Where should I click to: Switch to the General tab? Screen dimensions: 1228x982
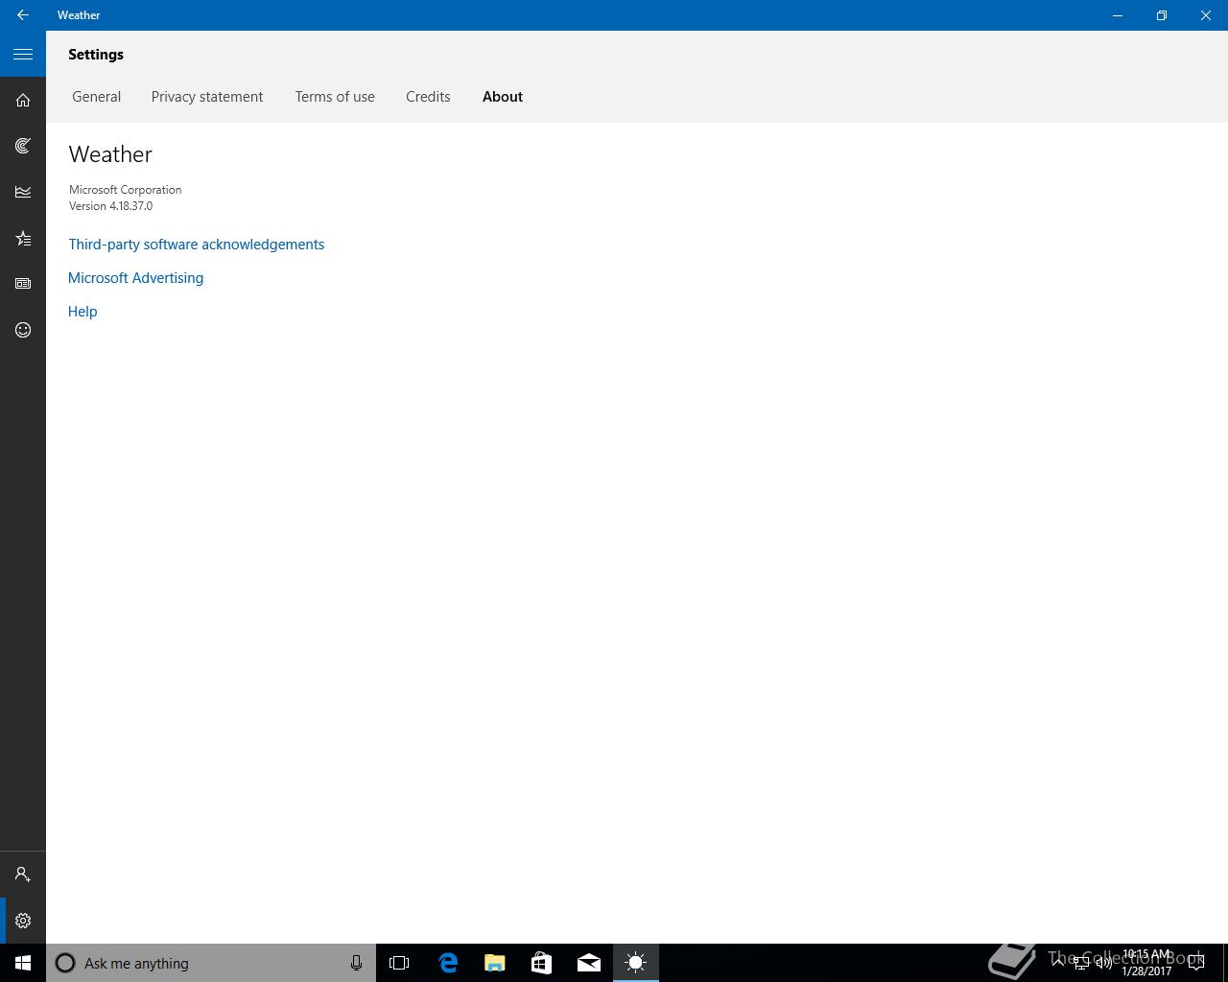click(x=97, y=97)
